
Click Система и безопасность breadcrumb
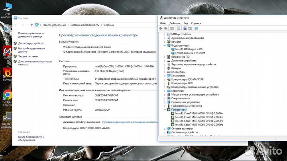85,25
